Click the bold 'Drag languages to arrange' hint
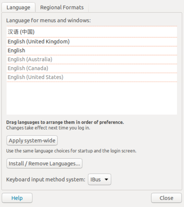The height and width of the screenshot is (207, 184). (x=65, y=122)
